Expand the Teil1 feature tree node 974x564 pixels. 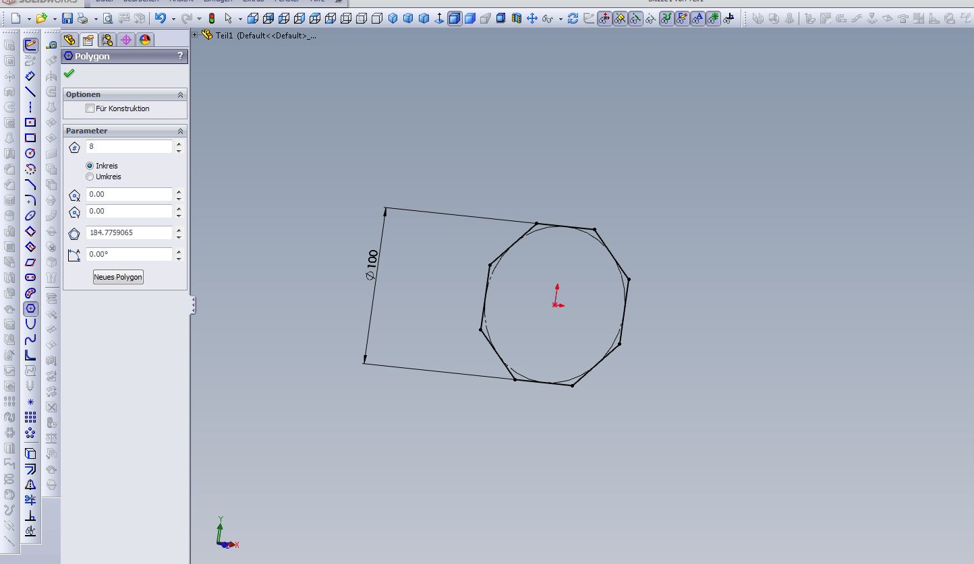196,35
